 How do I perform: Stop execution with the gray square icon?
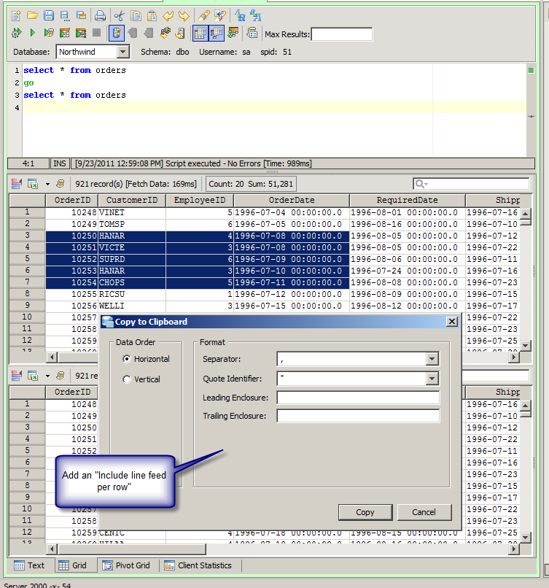pyautogui.click(x=97, y=33)
